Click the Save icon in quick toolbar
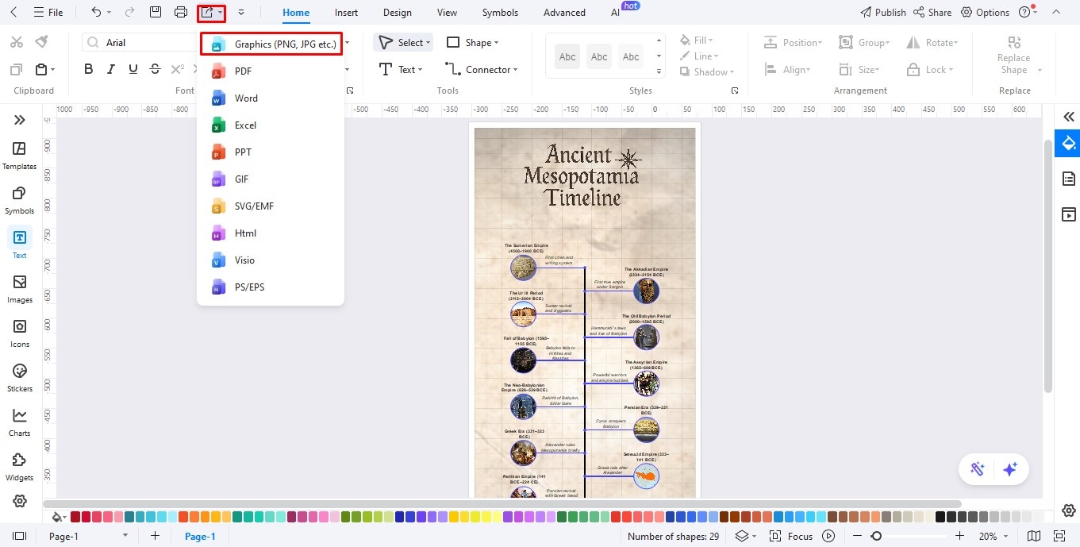This screenshot has height=547, width=1080. point(156,12)
